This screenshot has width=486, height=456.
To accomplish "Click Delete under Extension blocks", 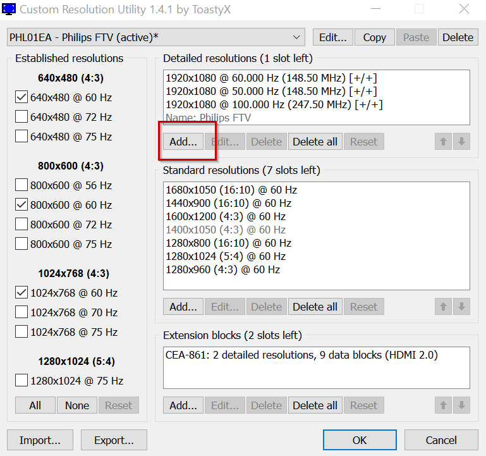I will (x=267, y=405).
